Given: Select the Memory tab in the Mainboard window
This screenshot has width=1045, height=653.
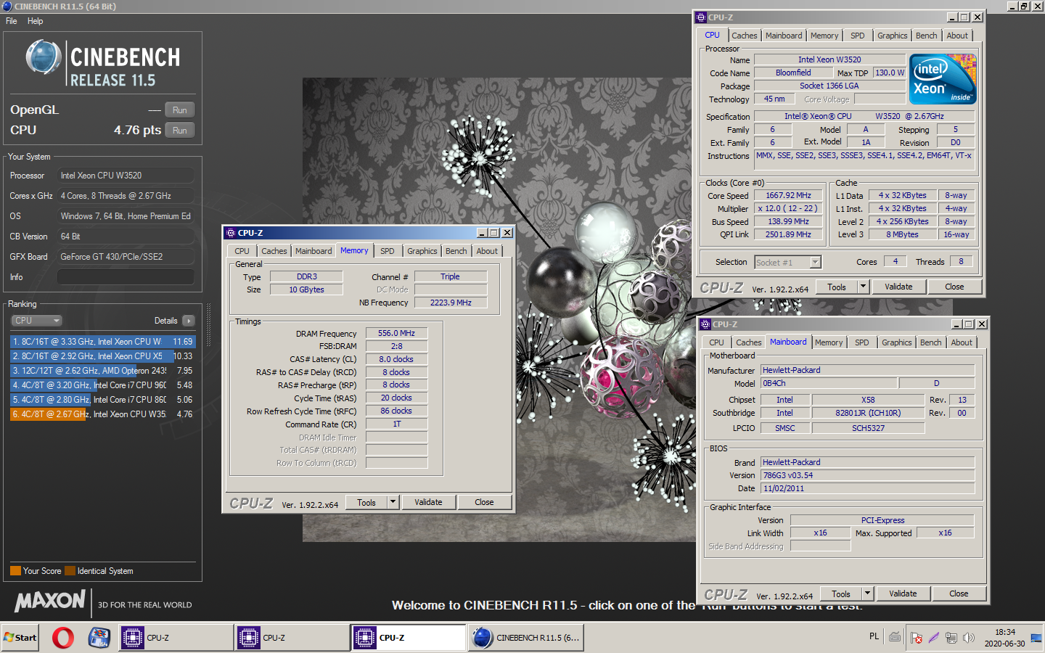Looking at the screenshot, I should tap(829, 342).
